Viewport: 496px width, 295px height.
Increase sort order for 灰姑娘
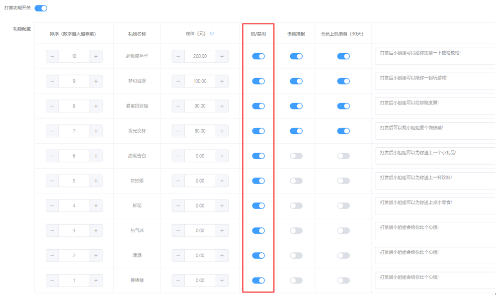coord(96,181)
